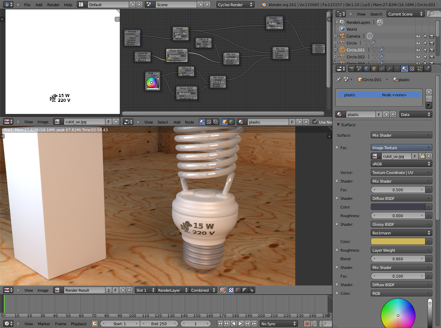The image size is (441, 328).
Task: Open the Data link type dropdown
Action: [416, 114]
